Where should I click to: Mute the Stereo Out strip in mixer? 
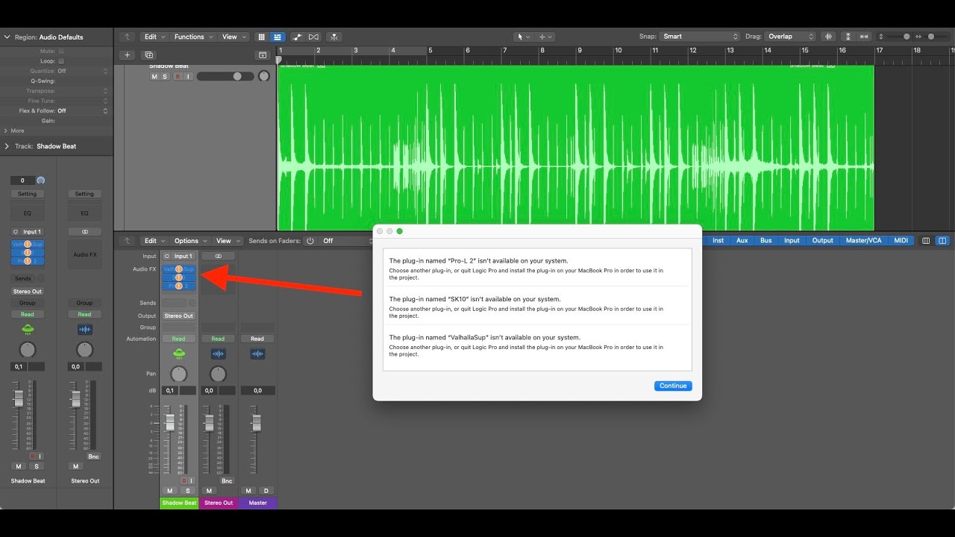click(x=209, y=491)
